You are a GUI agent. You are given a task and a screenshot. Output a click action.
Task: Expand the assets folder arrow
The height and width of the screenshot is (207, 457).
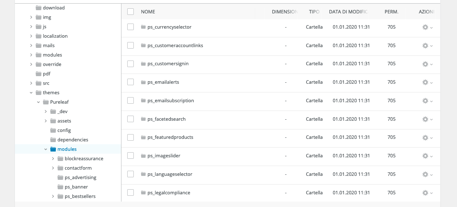[x=46, y=121]
